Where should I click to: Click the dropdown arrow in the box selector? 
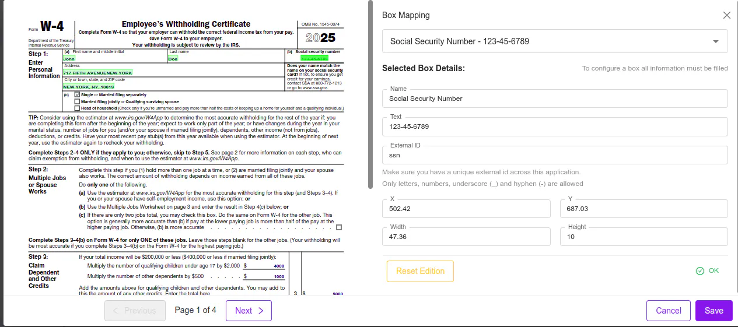716,41
